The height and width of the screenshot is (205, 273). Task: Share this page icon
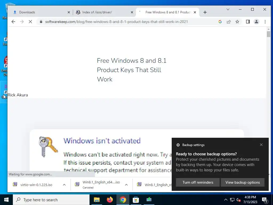pyautogui.click(x=228, y=22)
